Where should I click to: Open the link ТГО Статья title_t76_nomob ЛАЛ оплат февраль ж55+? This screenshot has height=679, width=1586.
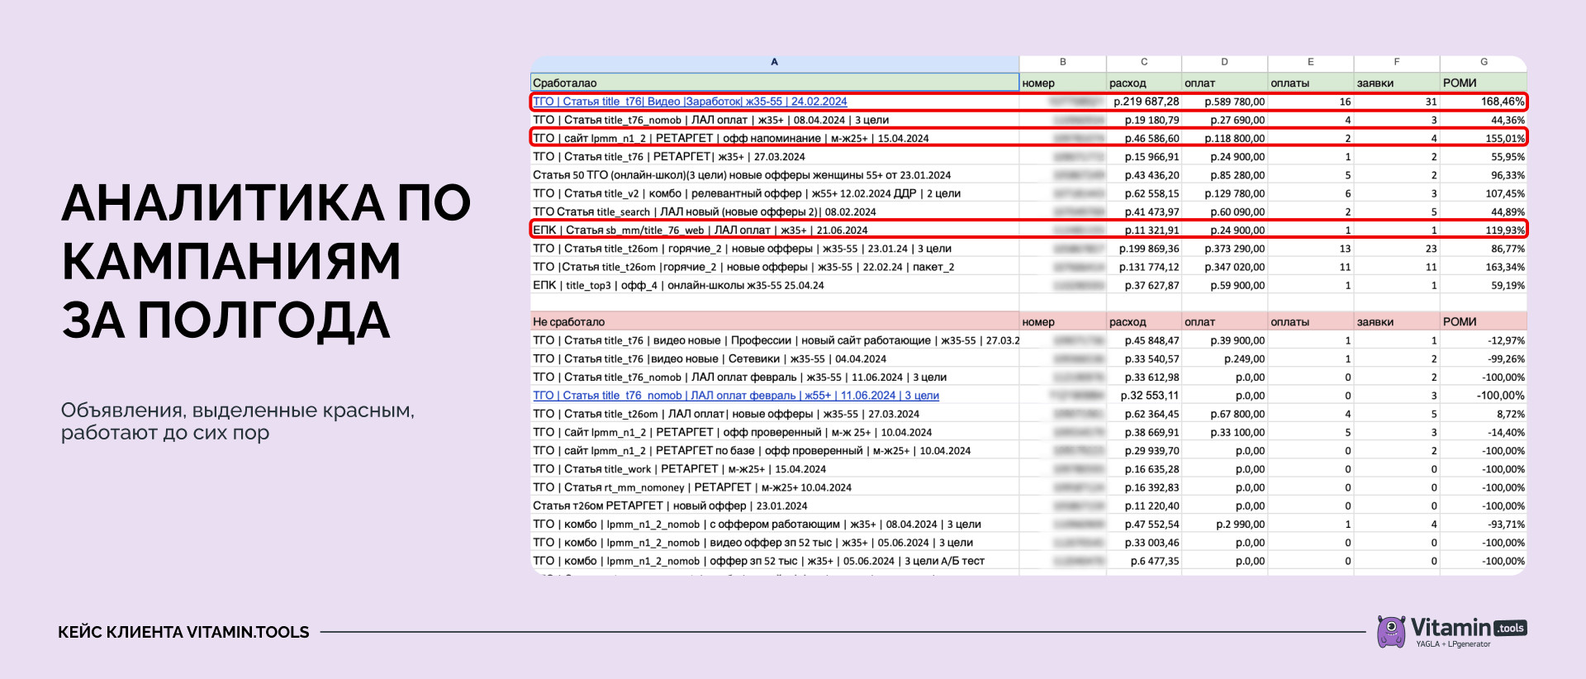tap(736, 396)
